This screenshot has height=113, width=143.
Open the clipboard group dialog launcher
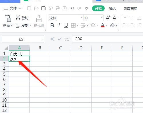tap(45, 30)
